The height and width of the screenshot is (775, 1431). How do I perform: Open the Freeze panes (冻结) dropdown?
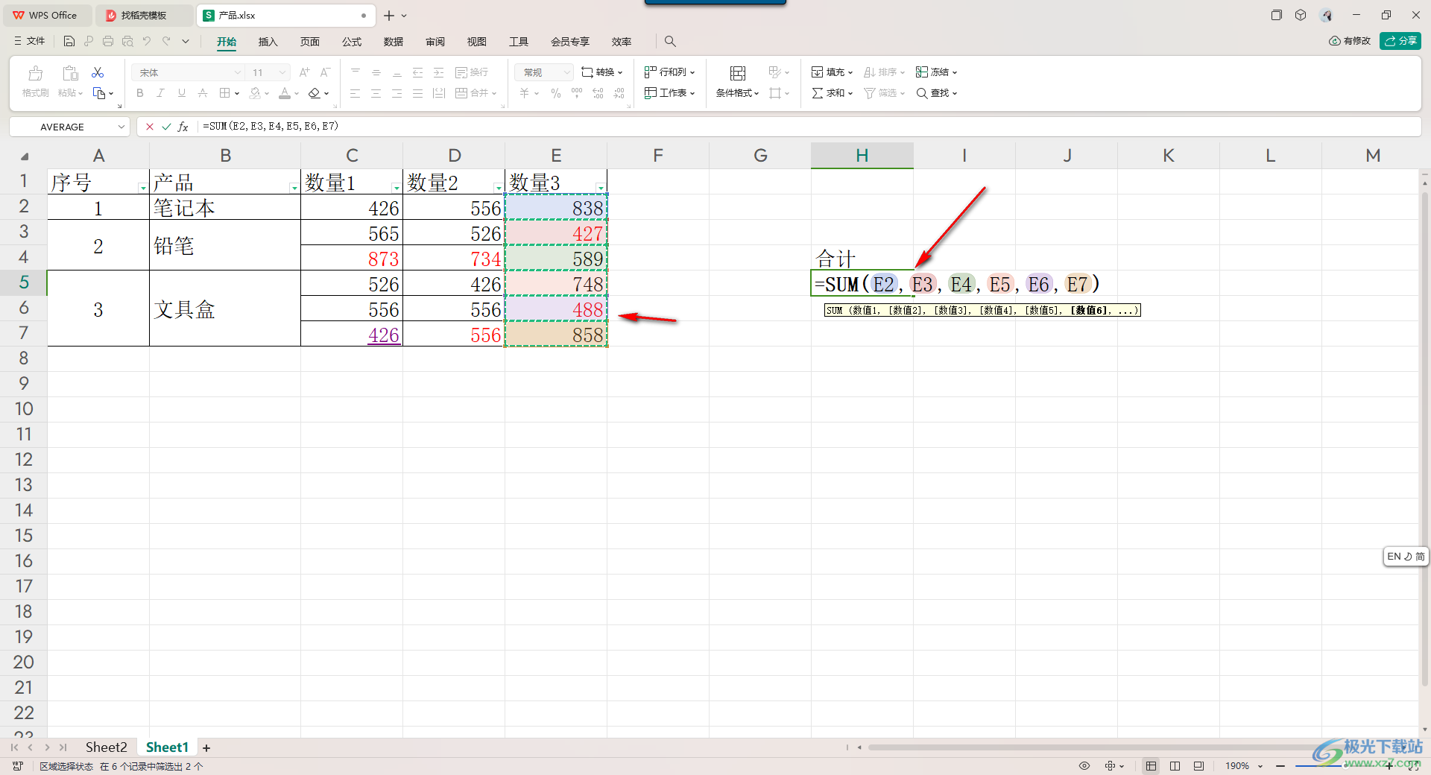[937, 72]
